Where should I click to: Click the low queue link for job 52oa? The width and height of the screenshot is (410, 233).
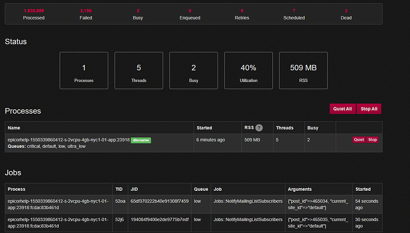pos(197,201)
